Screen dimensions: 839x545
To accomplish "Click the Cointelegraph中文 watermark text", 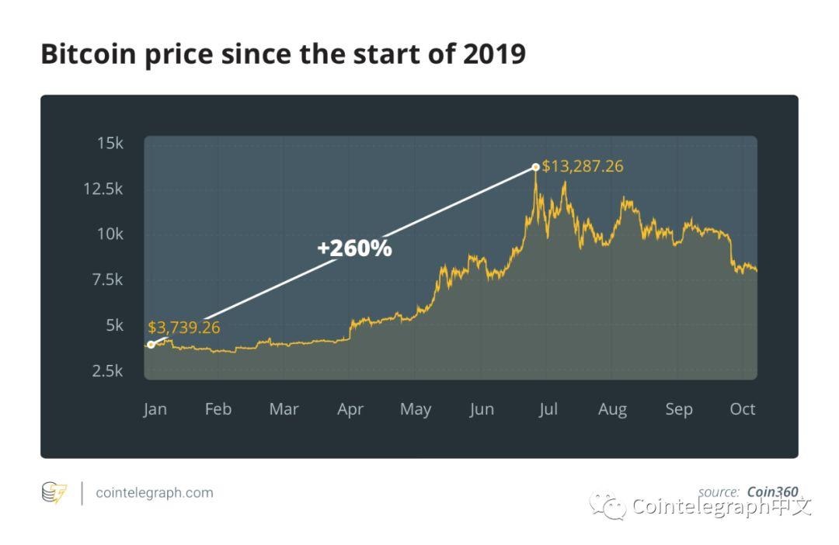I will point(722,507).
